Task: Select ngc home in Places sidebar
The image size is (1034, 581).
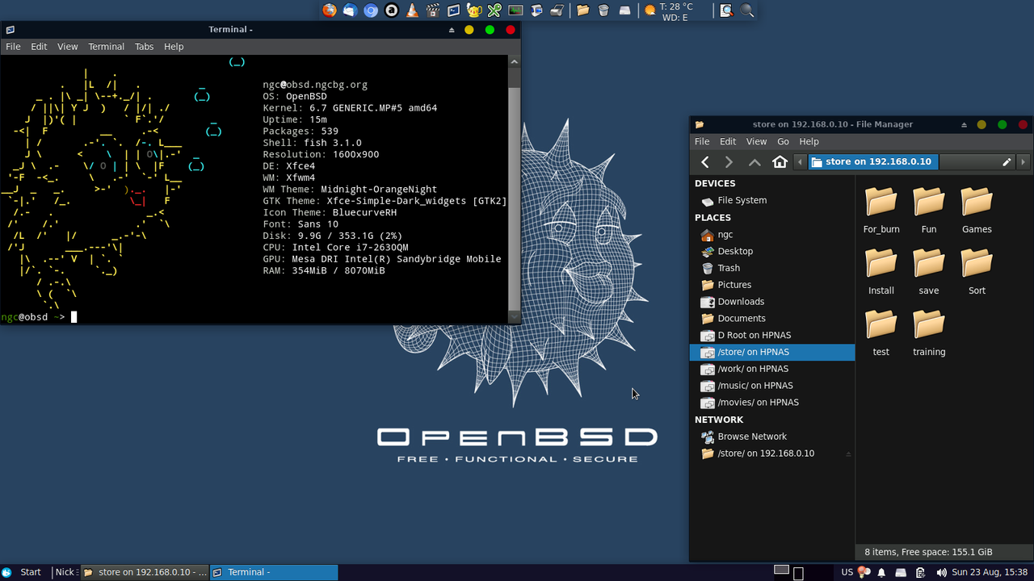Action: 772,234
